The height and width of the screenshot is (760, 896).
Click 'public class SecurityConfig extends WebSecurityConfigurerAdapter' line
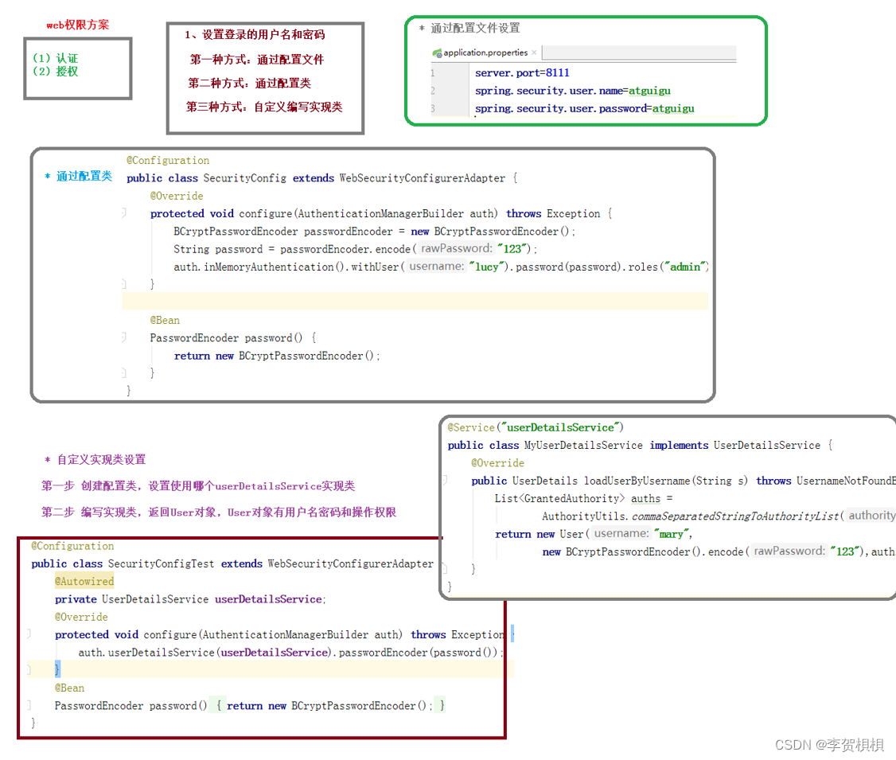tap(321, 178)
